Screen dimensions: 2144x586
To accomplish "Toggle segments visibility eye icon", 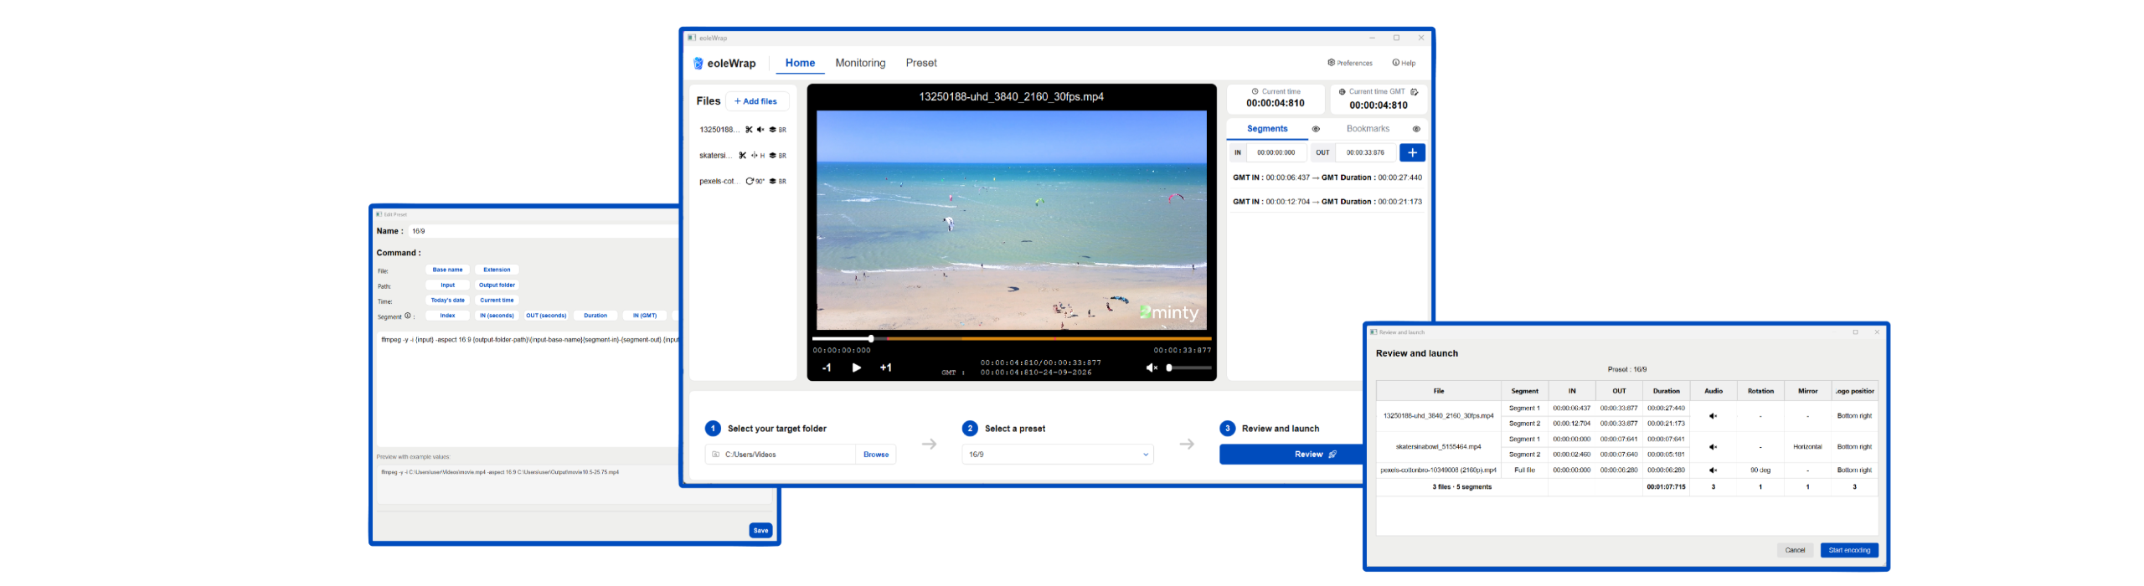I will point(1316,129).
